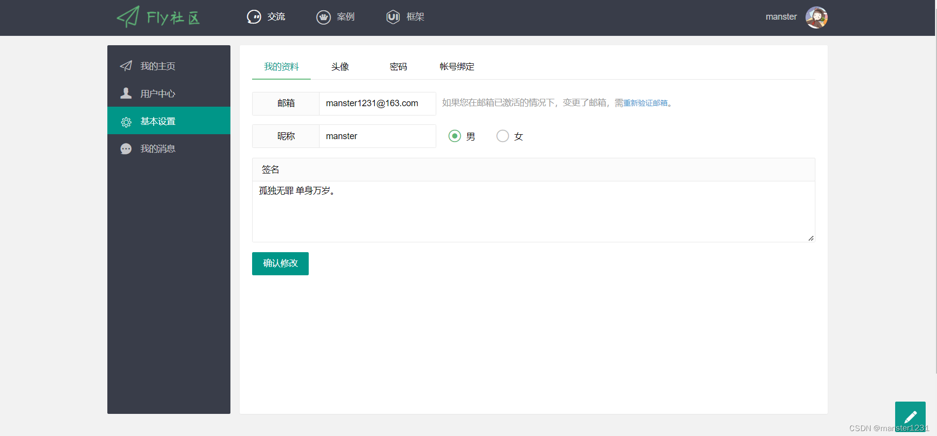Click the 邮箱 field label
The image size is (937, 436).
click(286, 103)
